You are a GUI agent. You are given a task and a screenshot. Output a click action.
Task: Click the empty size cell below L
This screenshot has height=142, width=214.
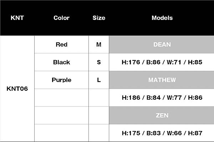pos(99,98)
